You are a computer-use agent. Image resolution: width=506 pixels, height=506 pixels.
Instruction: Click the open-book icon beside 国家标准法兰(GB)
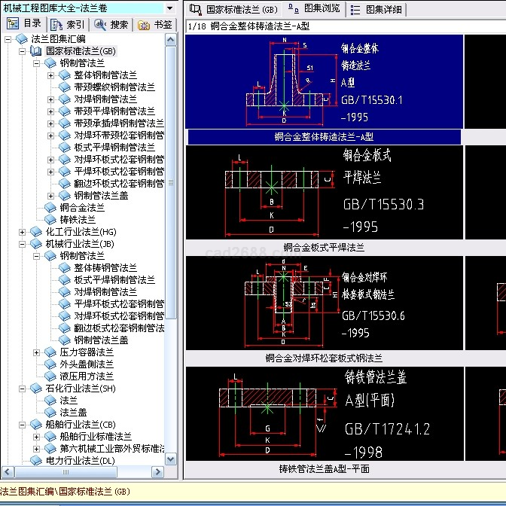pyautogui.click(x=36, y=51)
